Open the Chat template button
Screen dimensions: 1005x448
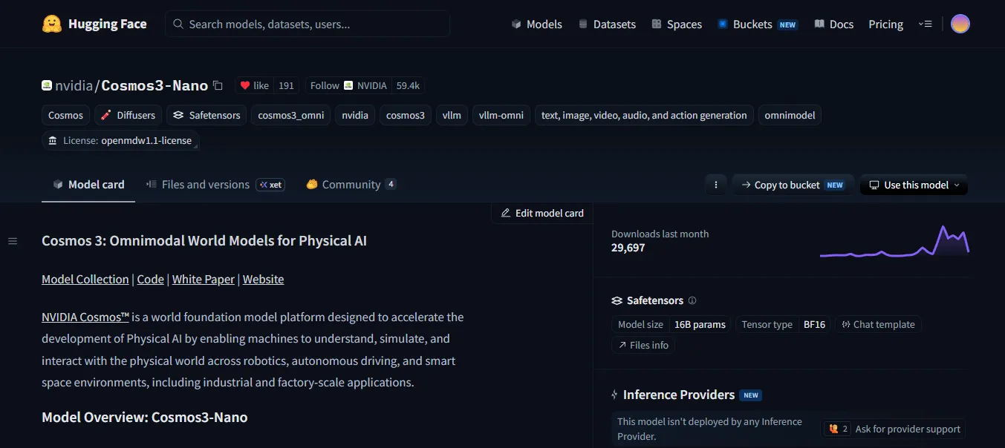click(878, 324)
